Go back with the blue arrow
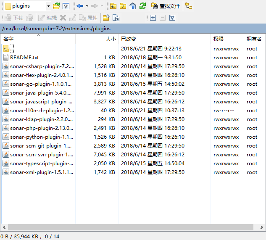This screenshot has width=266, height=240. (80, 6)
